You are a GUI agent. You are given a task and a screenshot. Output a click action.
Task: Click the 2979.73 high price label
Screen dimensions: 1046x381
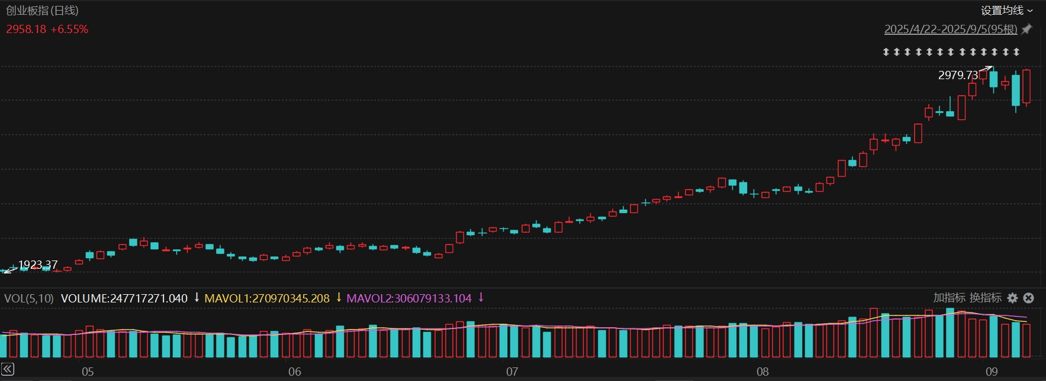click(x=958, y=75)
